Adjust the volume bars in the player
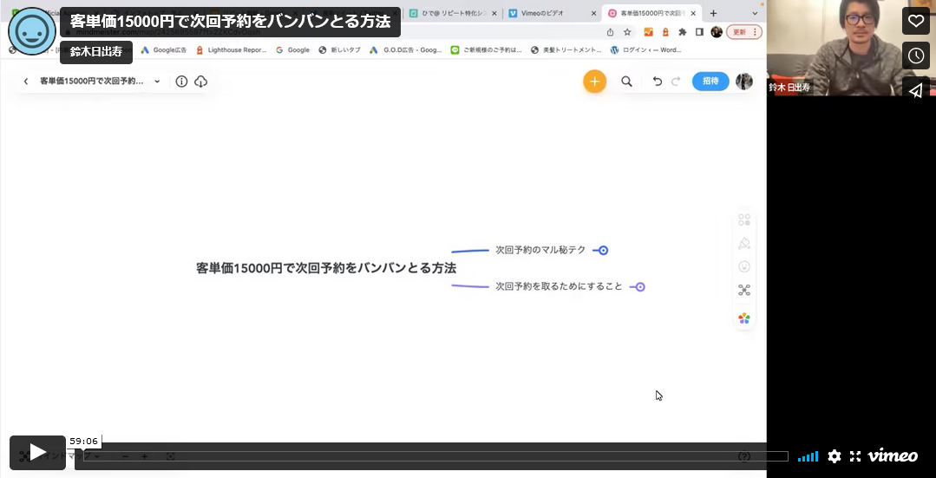This screenshot has width=936, height=478. (x=808, y=456)
